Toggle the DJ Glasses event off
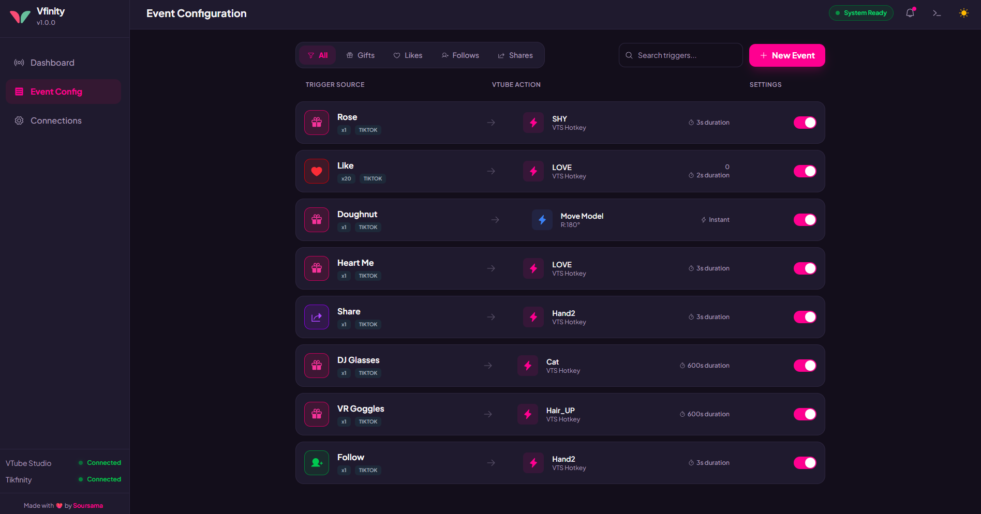981x514 pixels. coord(805,366)
